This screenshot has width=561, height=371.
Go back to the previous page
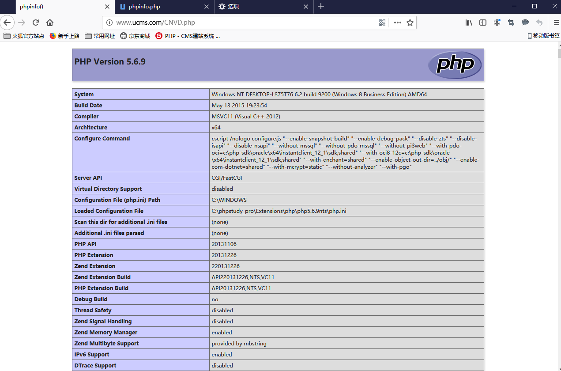pyautogui.click(x=8, y=23)
